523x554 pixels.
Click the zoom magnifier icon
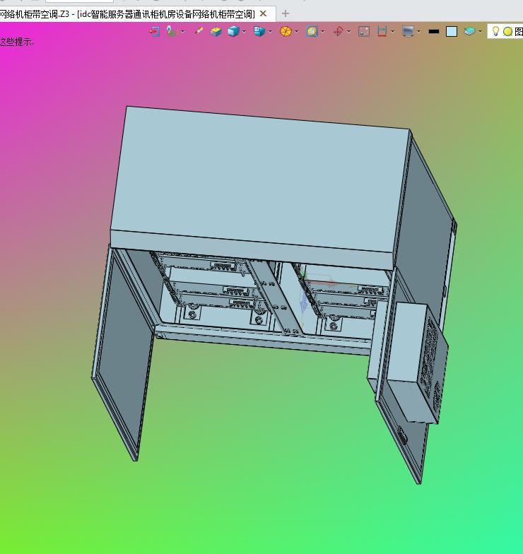coord(312,31)
